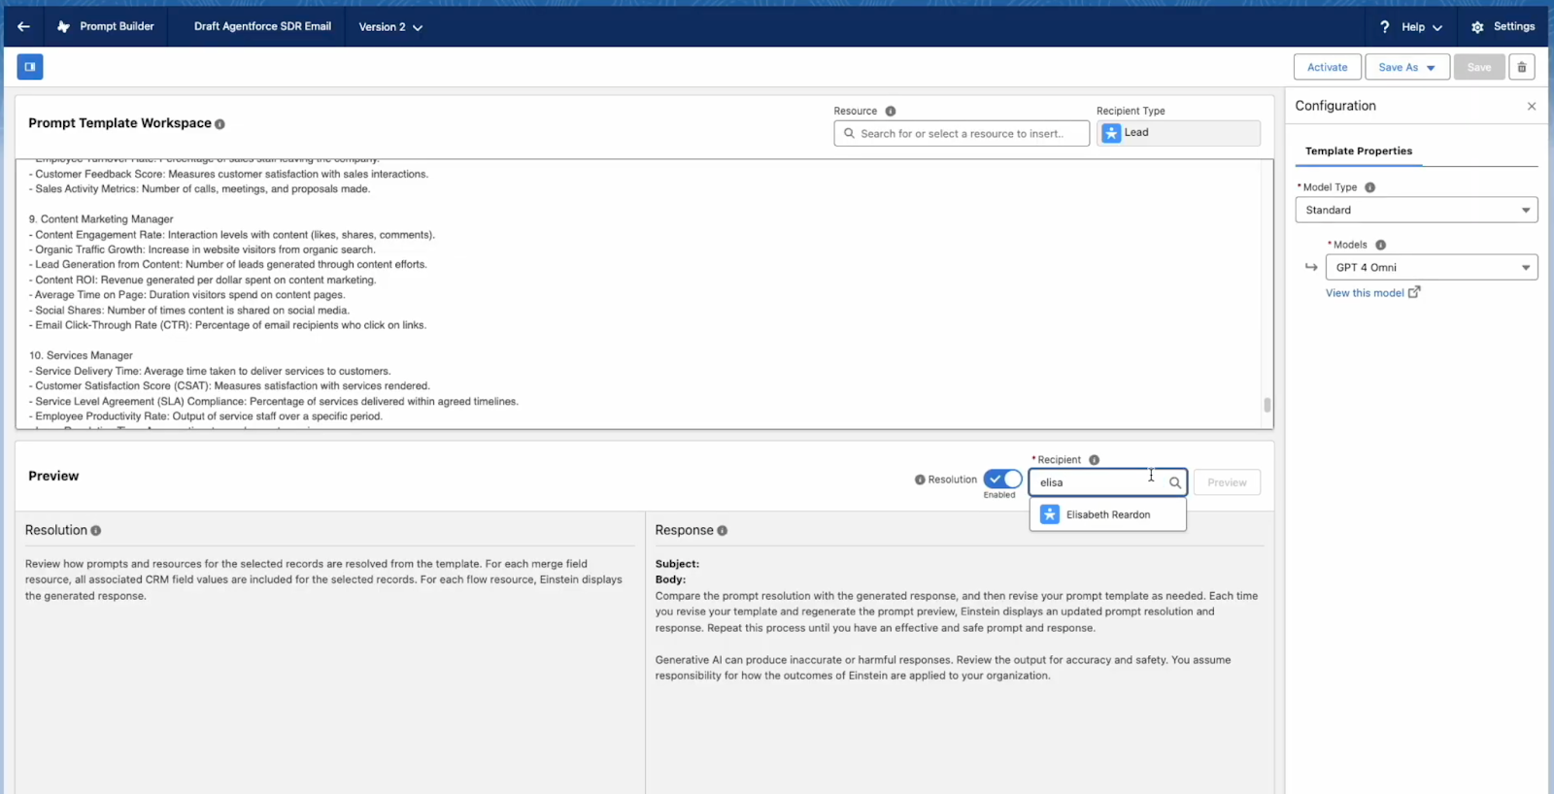Open the Save As dropdown arrow
The image size is (1554, 794).
(1431, 68)
